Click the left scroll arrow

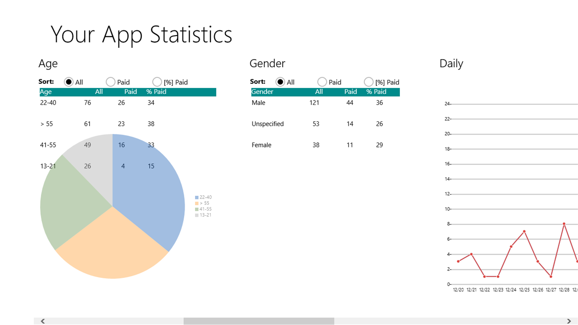coord(42,320)
